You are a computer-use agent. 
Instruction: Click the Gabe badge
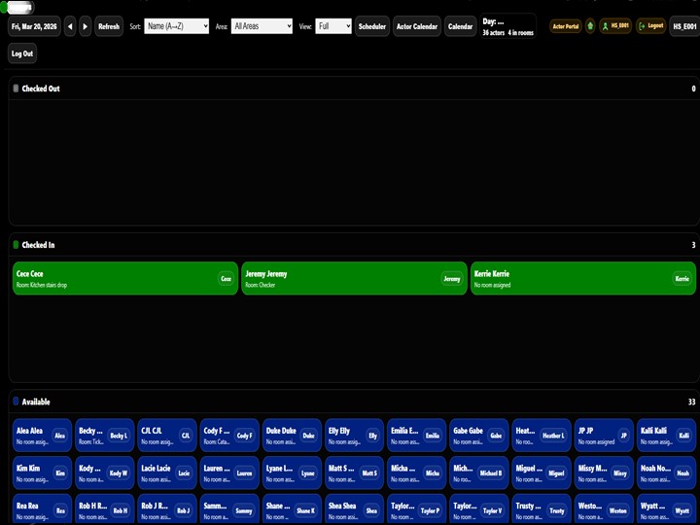click(496, 436)
